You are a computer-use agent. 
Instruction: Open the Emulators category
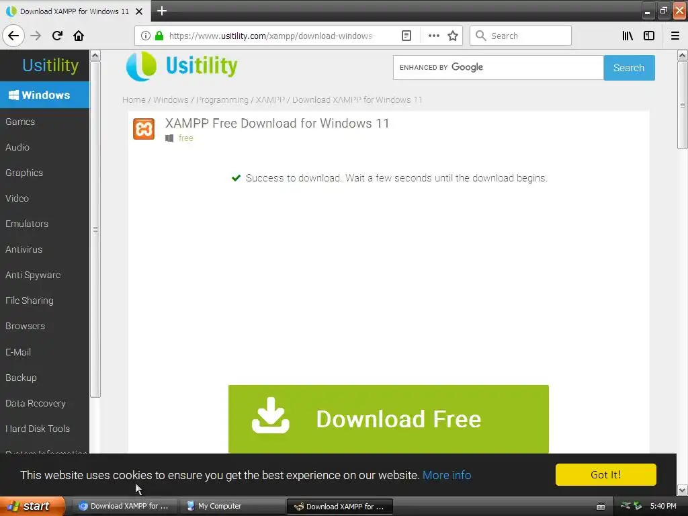click(27, 224)
